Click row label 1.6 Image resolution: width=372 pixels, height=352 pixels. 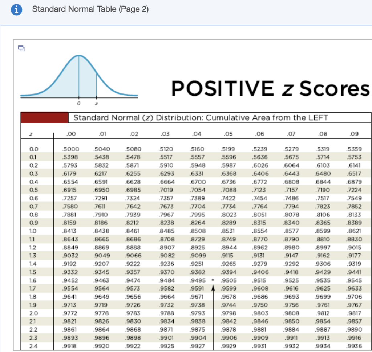coord(33,280)
